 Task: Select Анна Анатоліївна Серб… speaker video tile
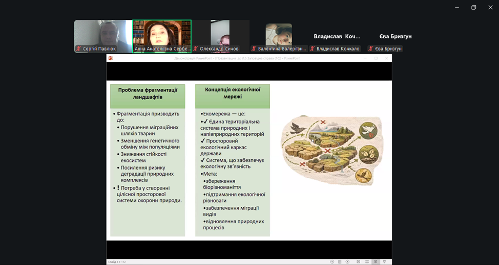pyautogui.click(x=162, y=36)
